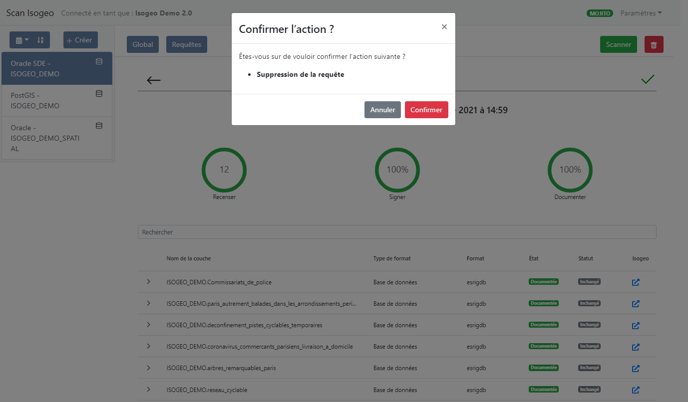This screenshot has height=402, width=688.
Task: Open arbres_remarquables_paris in Isogeo
Action: coord(636,368)
